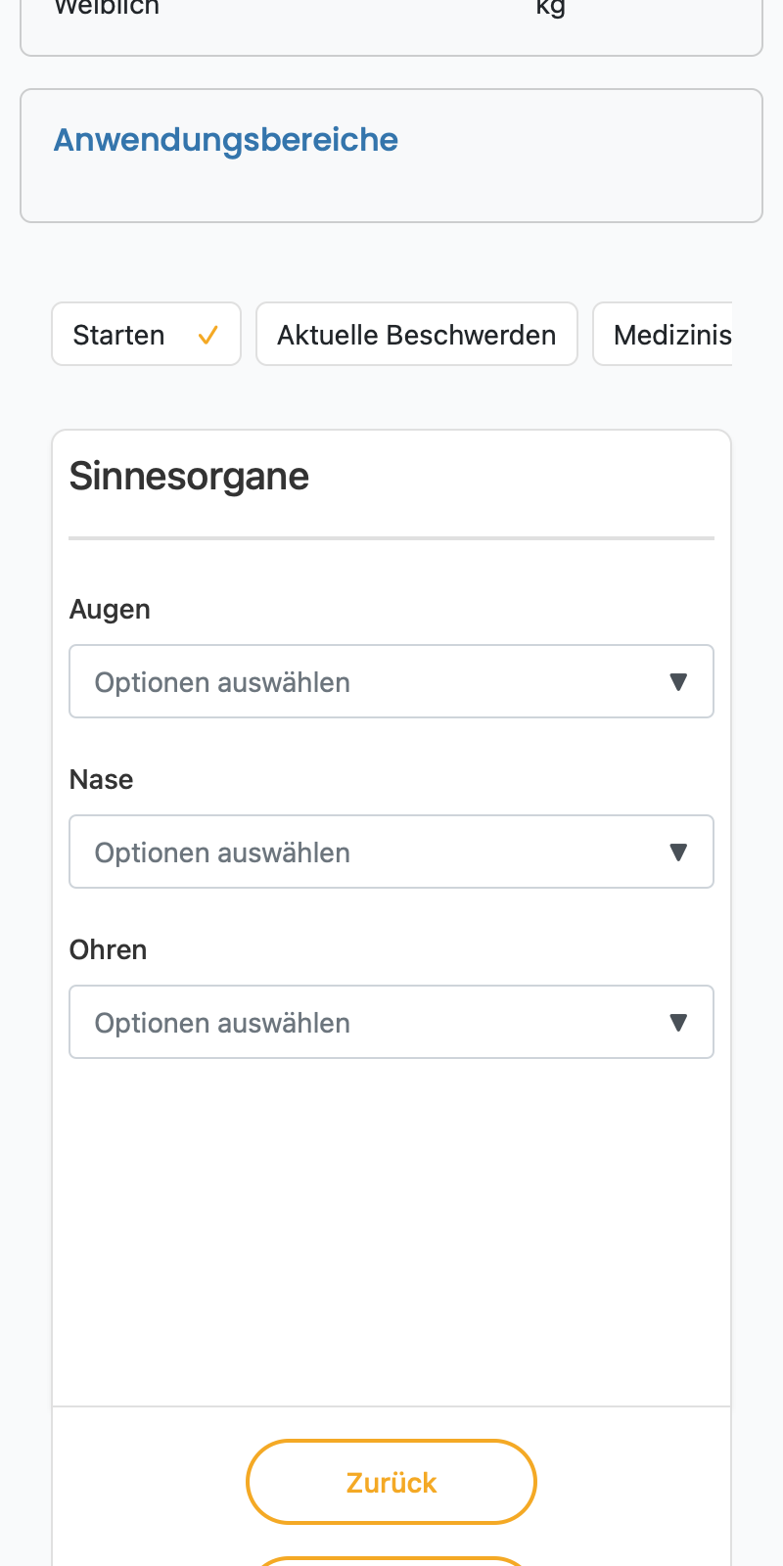Open the Augen options dropdown field

point(391,681)
